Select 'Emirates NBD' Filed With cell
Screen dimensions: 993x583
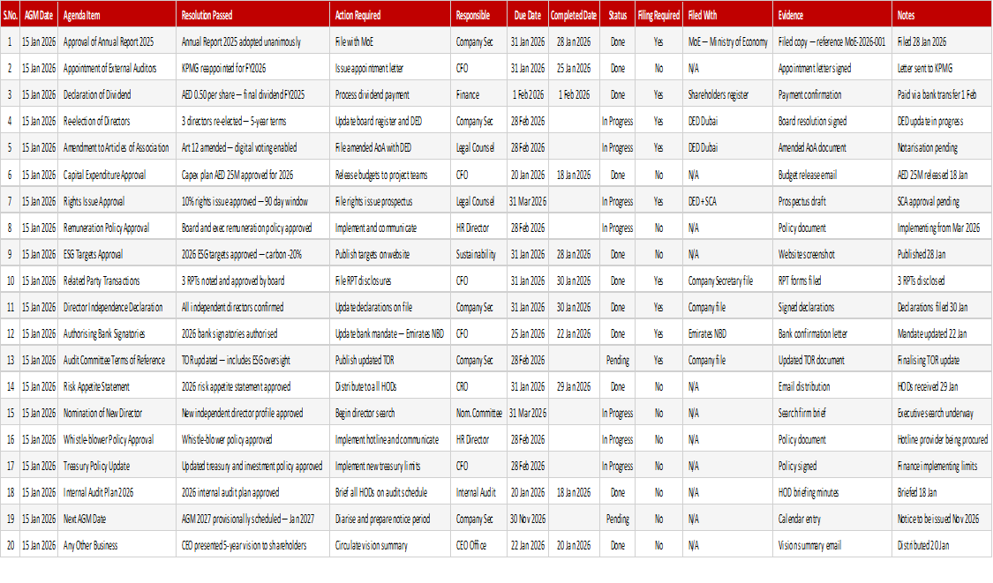coord(727,333)
